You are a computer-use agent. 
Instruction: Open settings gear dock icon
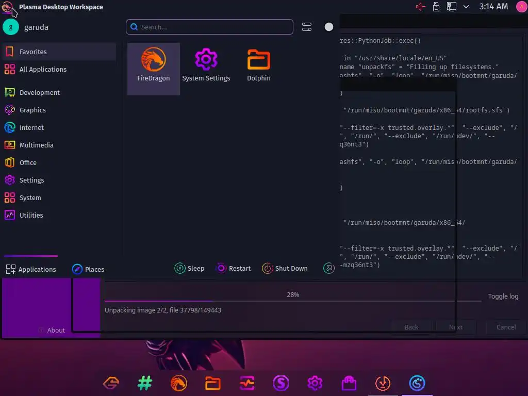pos(315,383)
